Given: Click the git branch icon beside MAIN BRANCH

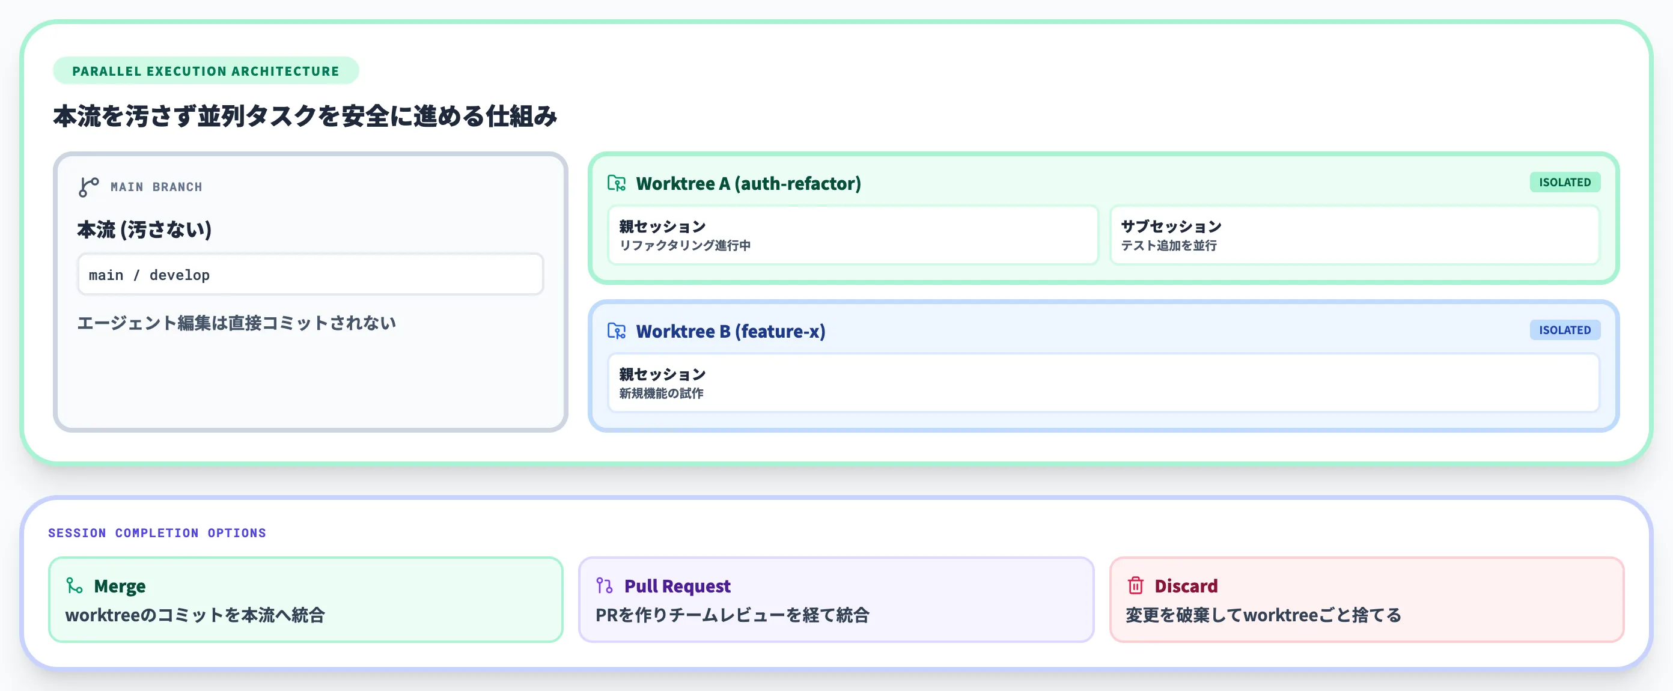Looking at the screenshot, I should tap(88, 187).
